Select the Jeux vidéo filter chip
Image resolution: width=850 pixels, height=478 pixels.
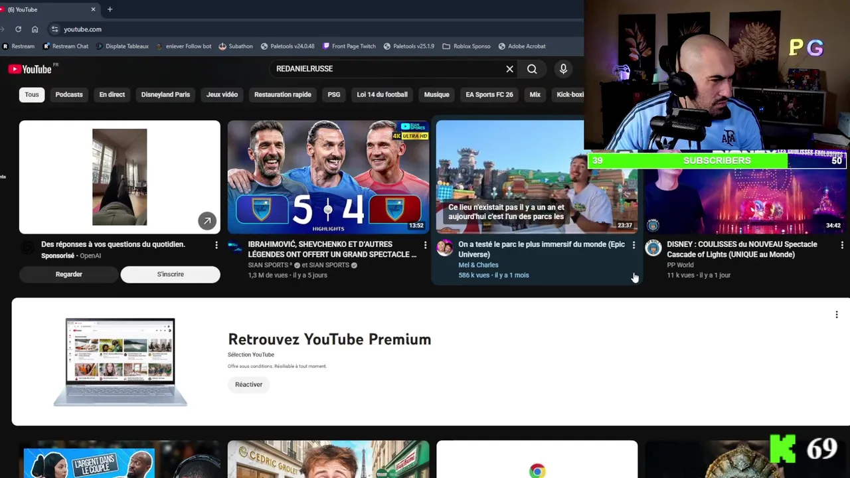coord(222,94)
